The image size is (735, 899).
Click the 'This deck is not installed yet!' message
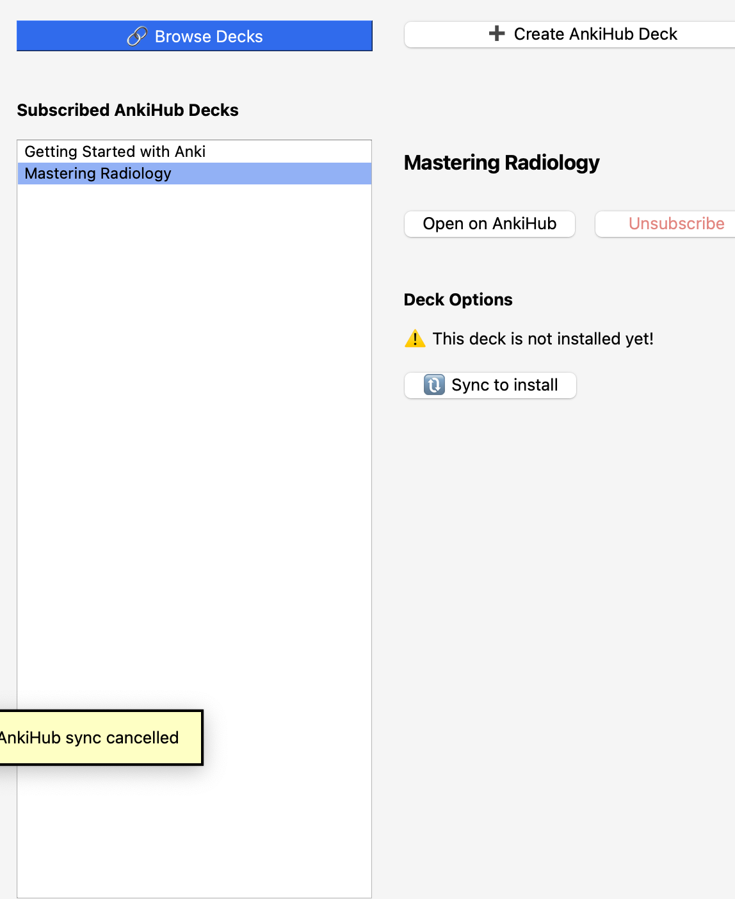click(542, 339)
